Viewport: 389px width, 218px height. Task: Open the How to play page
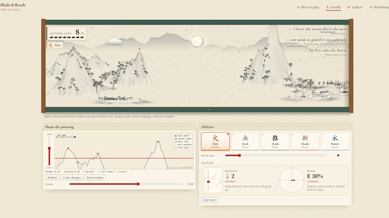(x=308, y=7)
